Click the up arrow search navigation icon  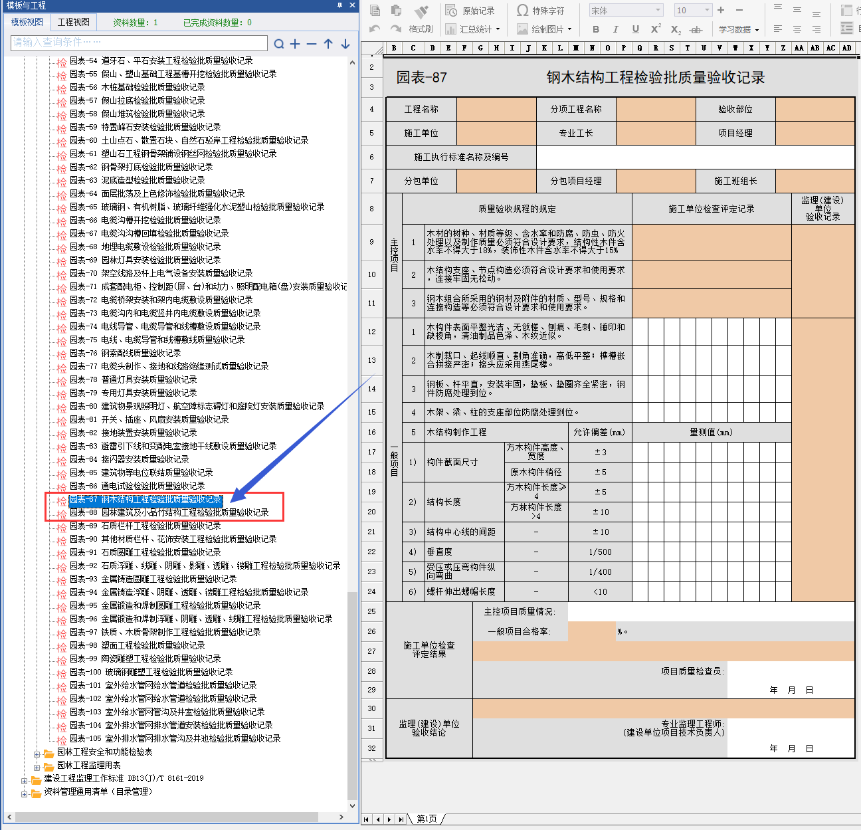click(328, 43)
